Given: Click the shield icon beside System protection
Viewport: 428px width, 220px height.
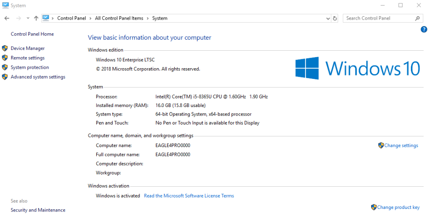Looking at the screenshot, I should 5,67.
